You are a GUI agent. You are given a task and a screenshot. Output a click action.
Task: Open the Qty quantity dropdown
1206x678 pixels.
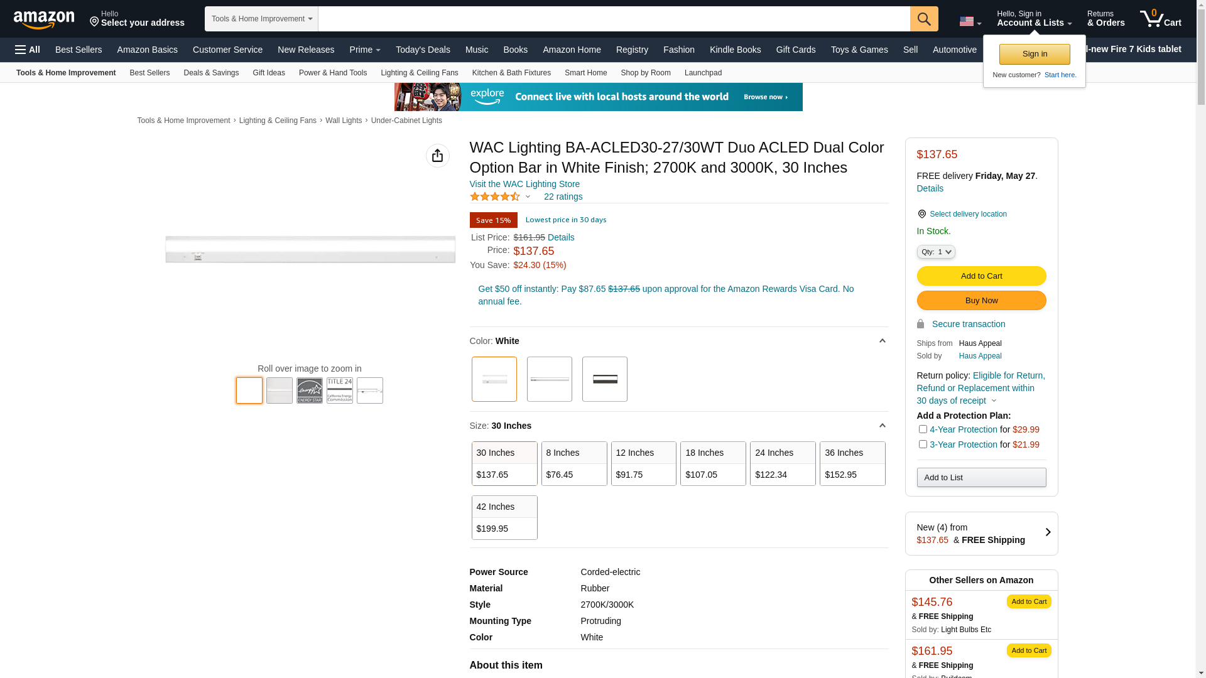pos(935,252)
